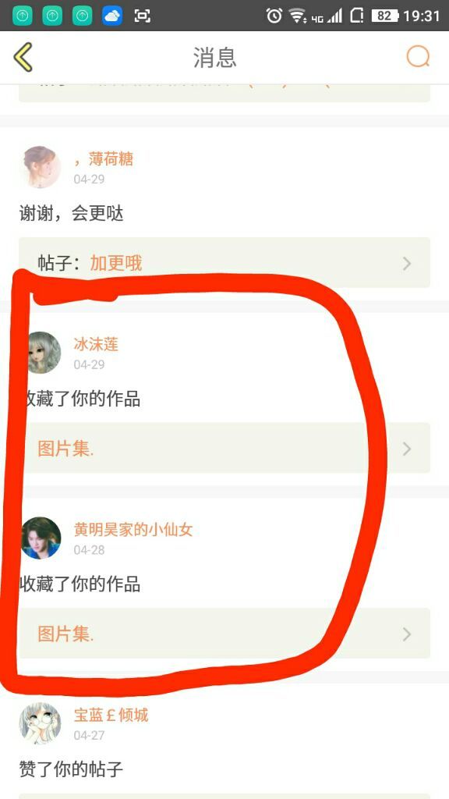Expand chevron on the 04-28 图片集 row

pyautogui.click(x=407, y=634)
